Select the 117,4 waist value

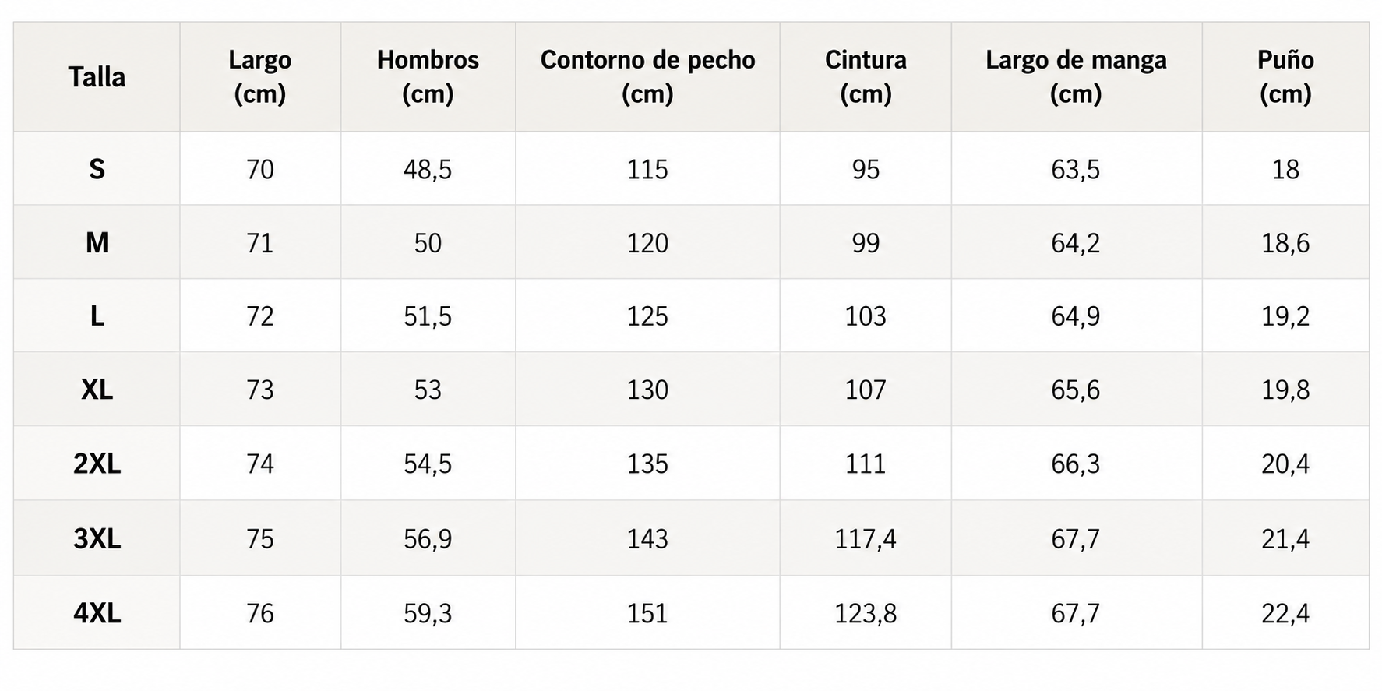coord(866,538)
